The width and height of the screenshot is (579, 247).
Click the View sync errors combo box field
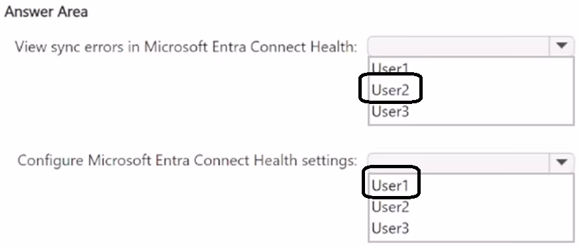click(471, 46)
